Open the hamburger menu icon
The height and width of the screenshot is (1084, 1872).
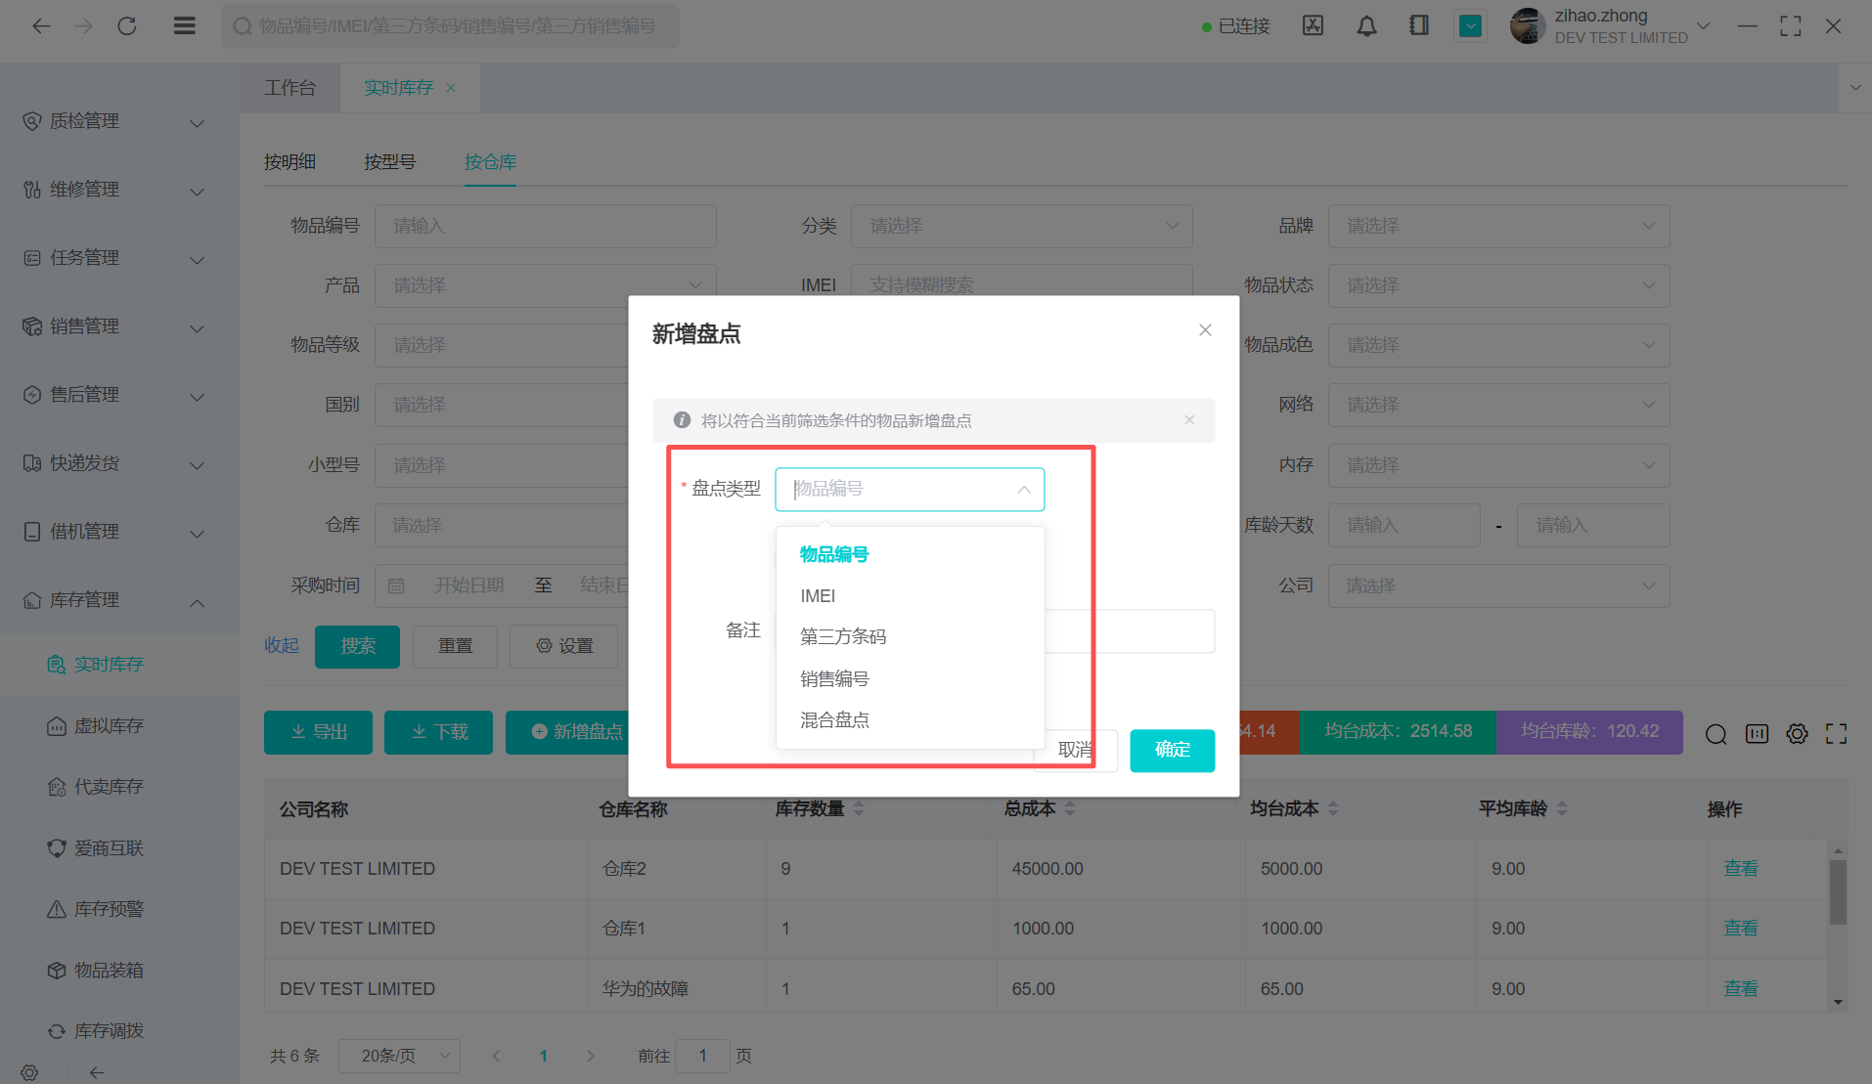point(184,26)
